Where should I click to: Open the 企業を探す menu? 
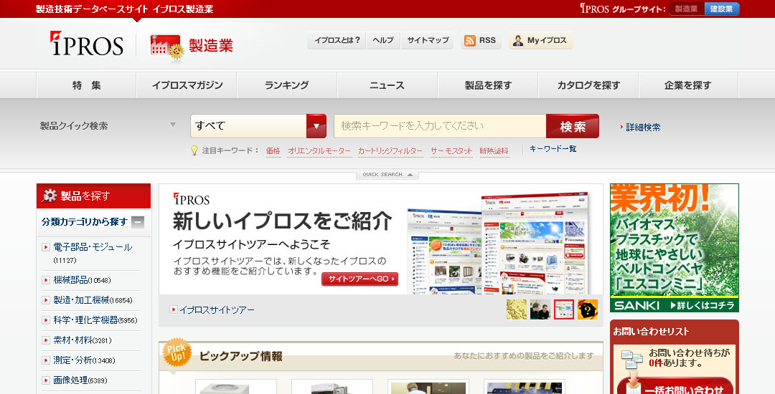[x=688, y=85]
